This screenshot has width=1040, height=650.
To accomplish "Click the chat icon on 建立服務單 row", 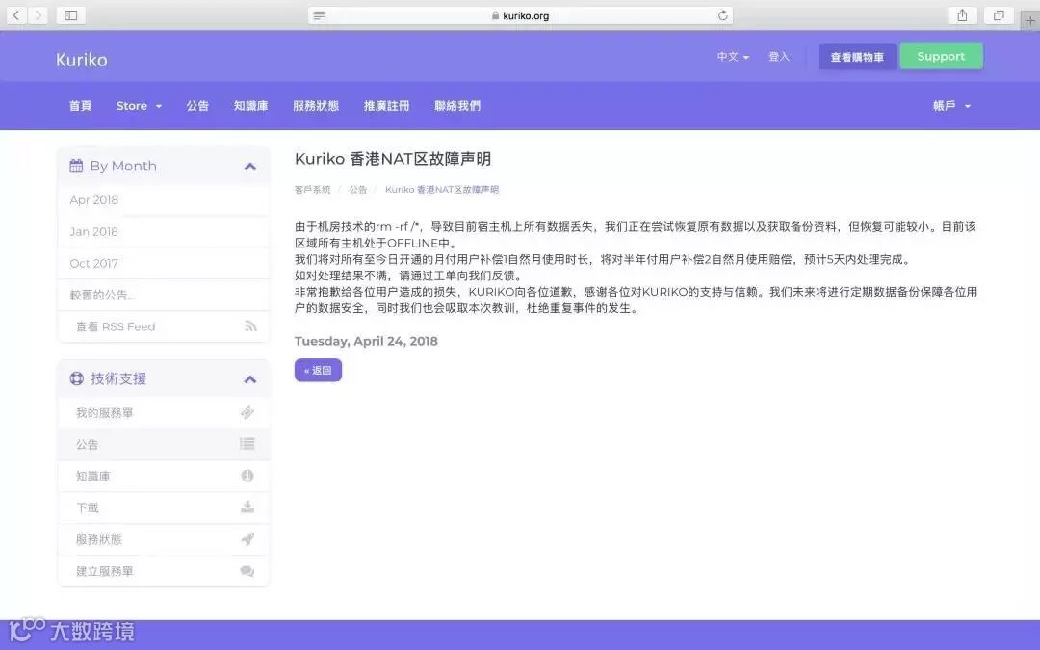I will pyautogui.click(x=247, y=571).
